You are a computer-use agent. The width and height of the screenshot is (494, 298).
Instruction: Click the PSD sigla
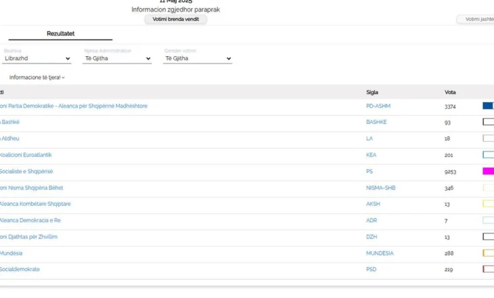(371, 269)
